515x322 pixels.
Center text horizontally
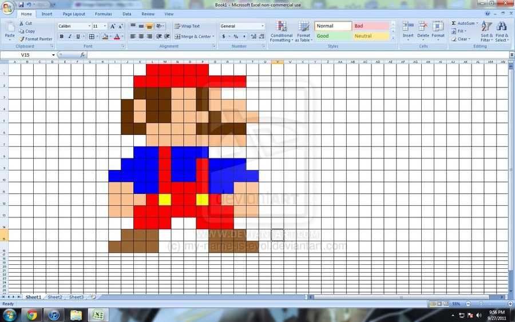pos(141,37)
